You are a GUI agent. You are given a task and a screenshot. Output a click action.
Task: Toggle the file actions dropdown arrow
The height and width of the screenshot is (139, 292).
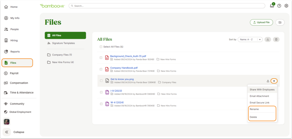pos(274,81)
